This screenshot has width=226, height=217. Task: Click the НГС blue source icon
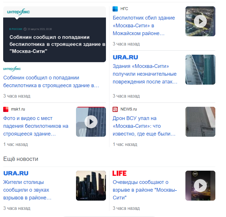pyautogui.click(x=115, y=9)
